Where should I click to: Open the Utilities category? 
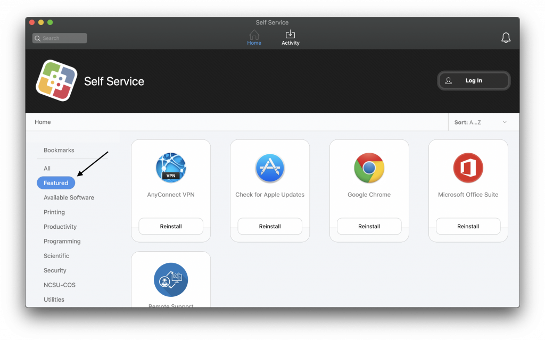(54, 300)
